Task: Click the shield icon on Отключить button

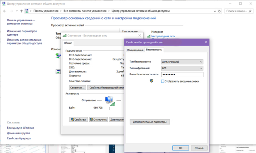Action: [92, 119]
